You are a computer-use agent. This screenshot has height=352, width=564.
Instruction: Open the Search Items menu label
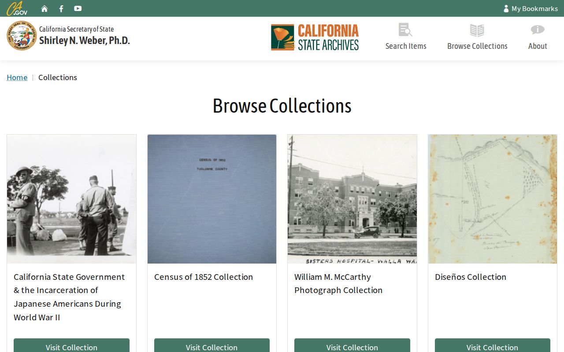[406, 46]
